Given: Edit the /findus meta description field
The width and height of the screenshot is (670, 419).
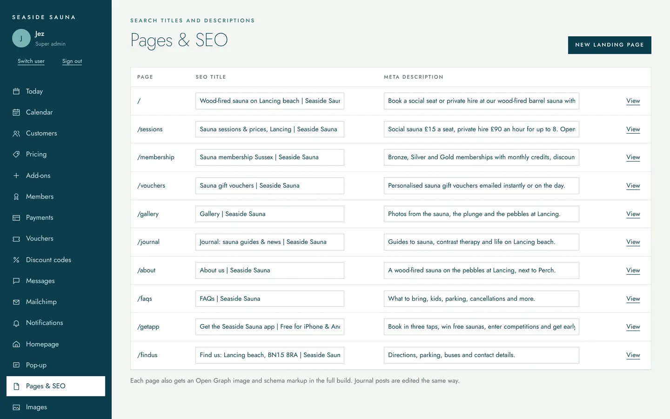Looking at the screenshot, I should 482,355.
